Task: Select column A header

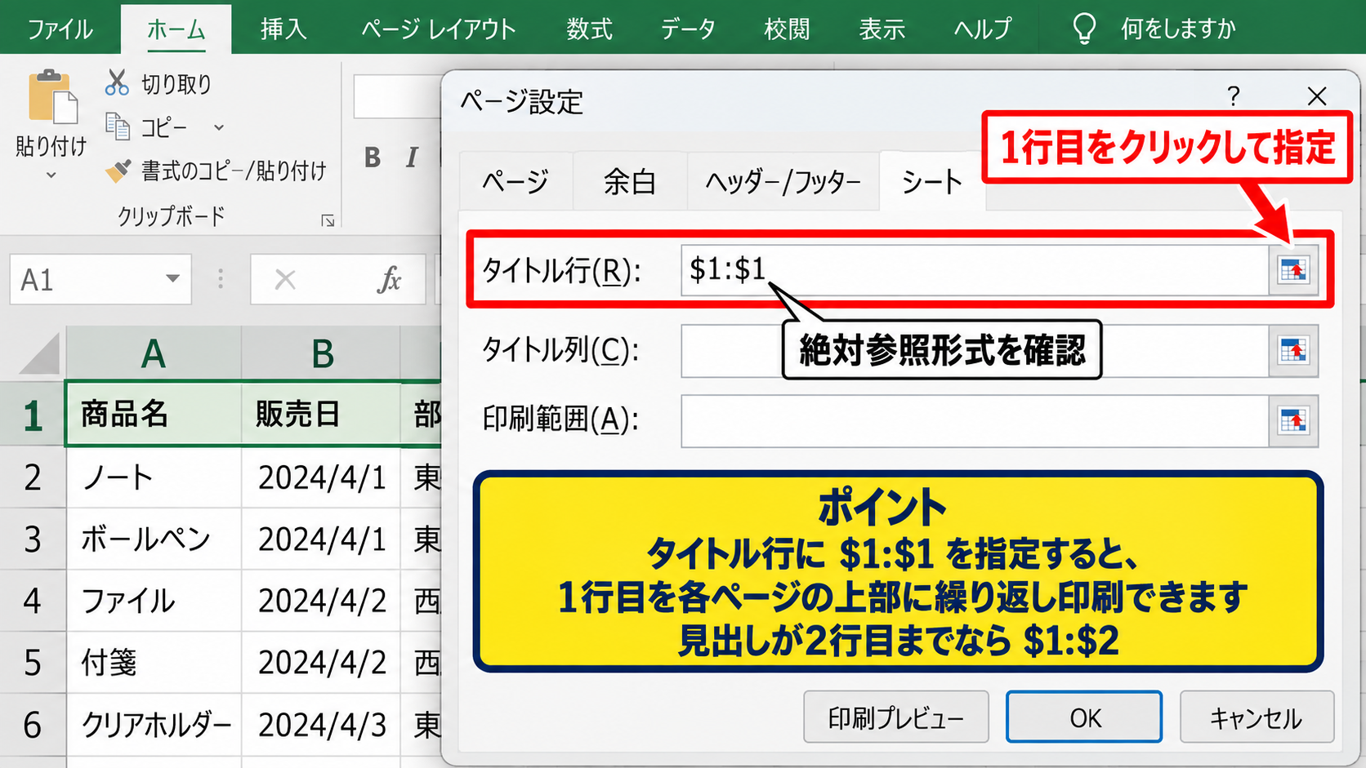Action: pyautogui.click(x=154, y=353)
